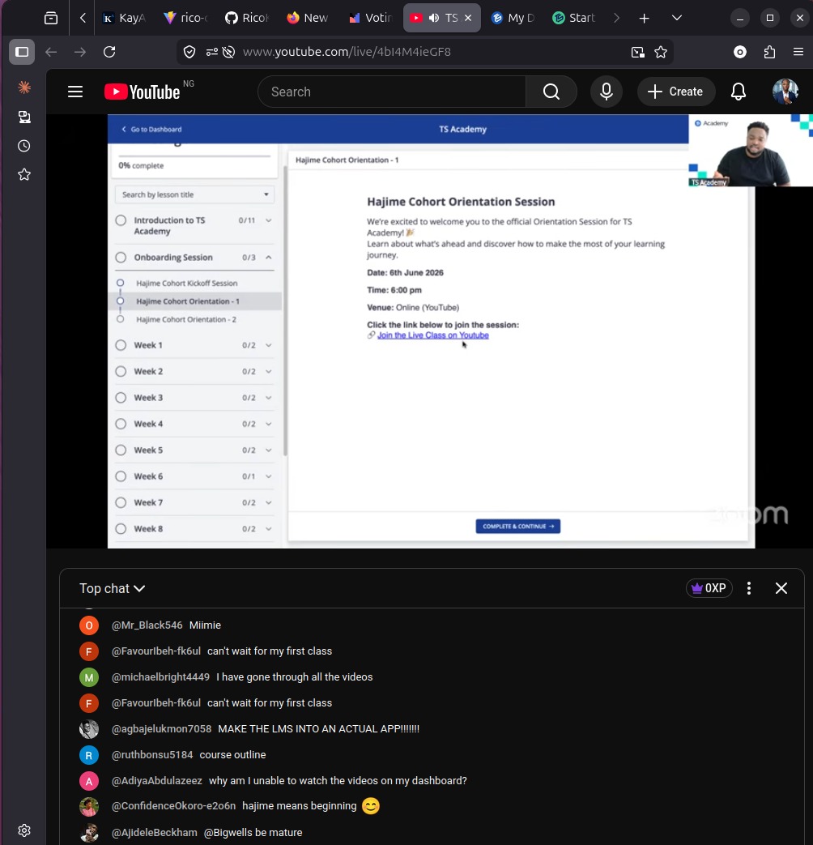The width and height of the screenshot is (813, 845).
Task: Switch to the rico- tab
Action: pyautogui.click(x=186, y=18)
